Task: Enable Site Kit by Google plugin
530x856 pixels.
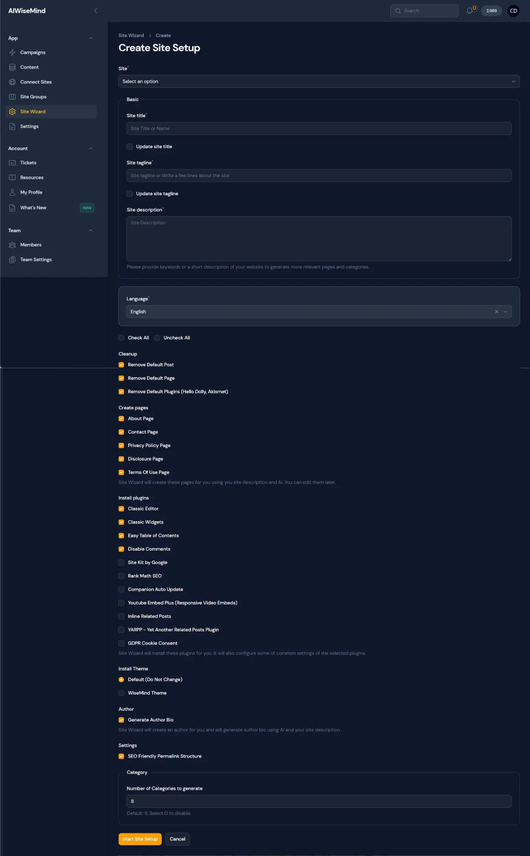Action: pos(121,563)
